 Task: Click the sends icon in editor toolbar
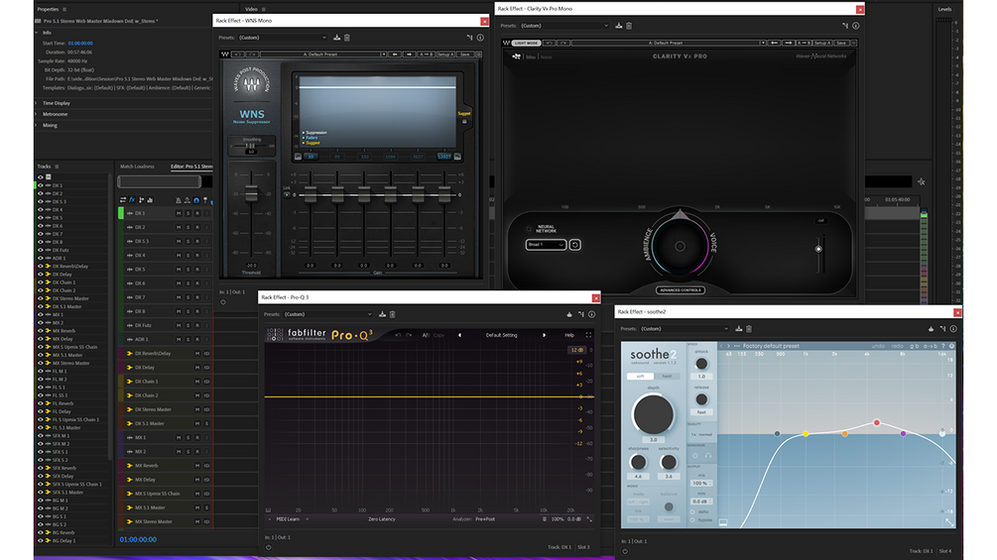click(141, 200)
